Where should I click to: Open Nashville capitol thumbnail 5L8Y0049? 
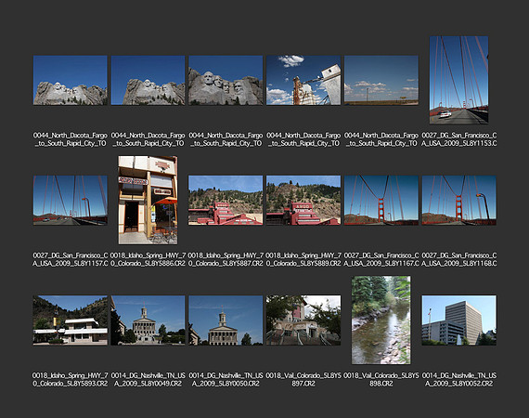(148, 320)
